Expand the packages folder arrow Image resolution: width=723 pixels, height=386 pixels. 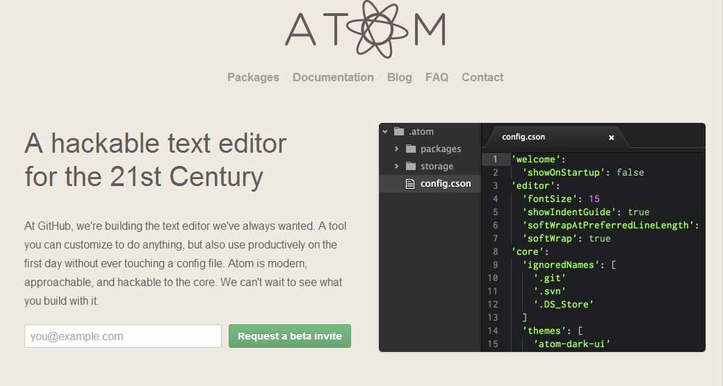[396, 149]
